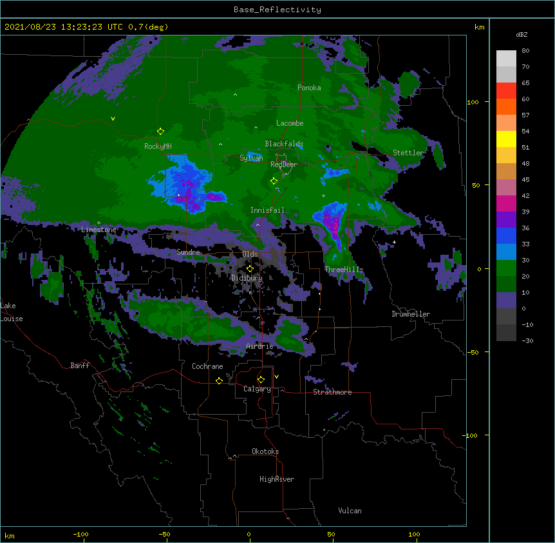The image size is (555, 543).
Task: Click the yellow marker above Didsbury
Action: [x=250, y=268]
